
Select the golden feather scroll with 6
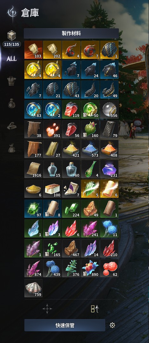(x=109, y=189)
